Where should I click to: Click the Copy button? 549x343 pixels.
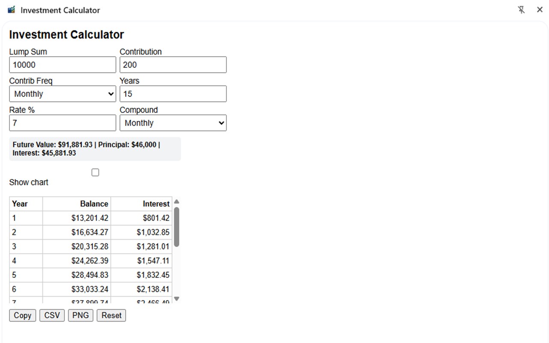coord(22,316)
